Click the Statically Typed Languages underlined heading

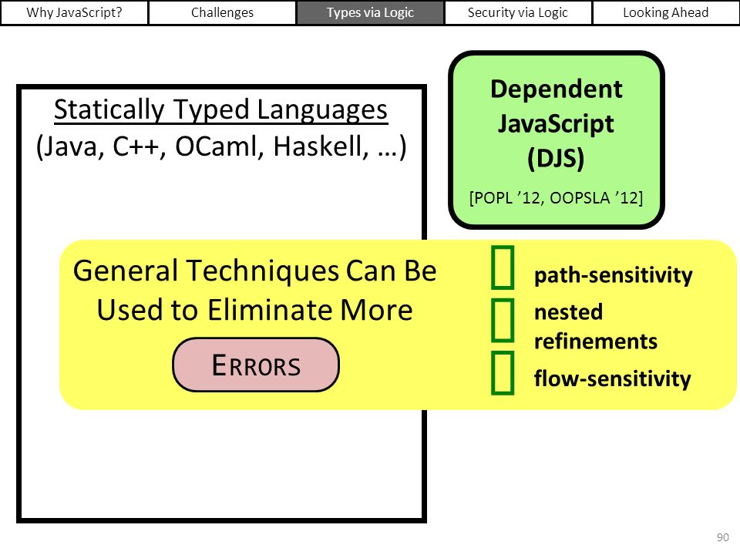point(221,110)
